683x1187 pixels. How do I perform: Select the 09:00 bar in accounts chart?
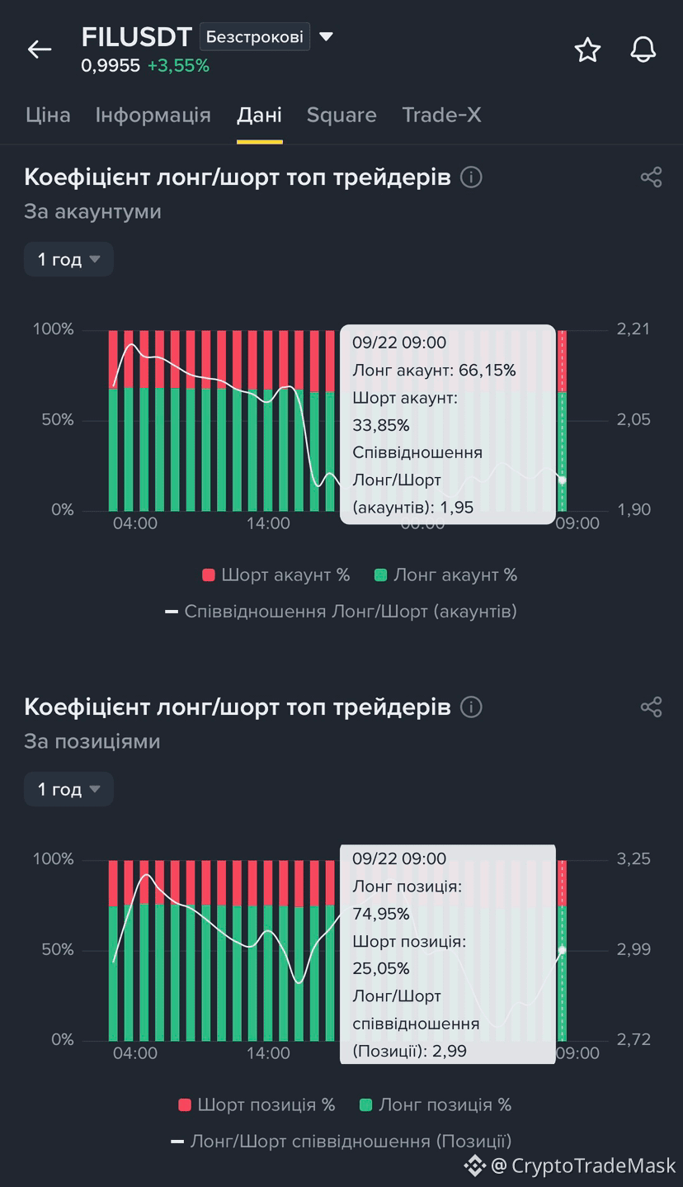(x=563, y=420)
